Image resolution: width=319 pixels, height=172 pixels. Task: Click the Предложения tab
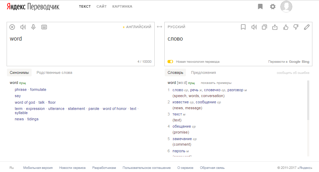tap(203, 72)
